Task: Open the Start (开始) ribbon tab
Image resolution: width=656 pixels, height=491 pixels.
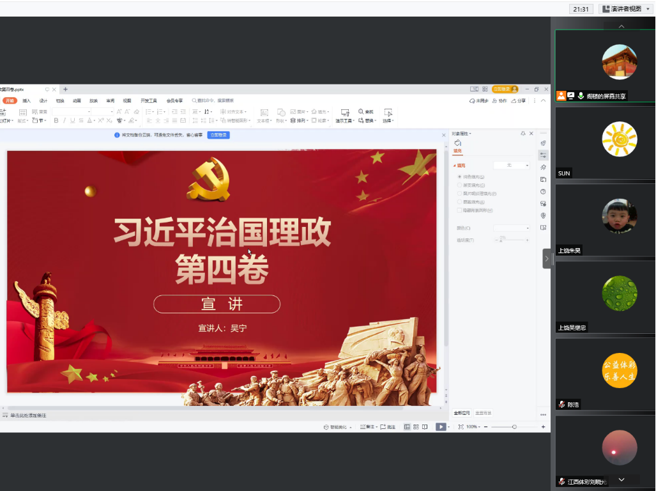Action: click(x=10, y=100)
